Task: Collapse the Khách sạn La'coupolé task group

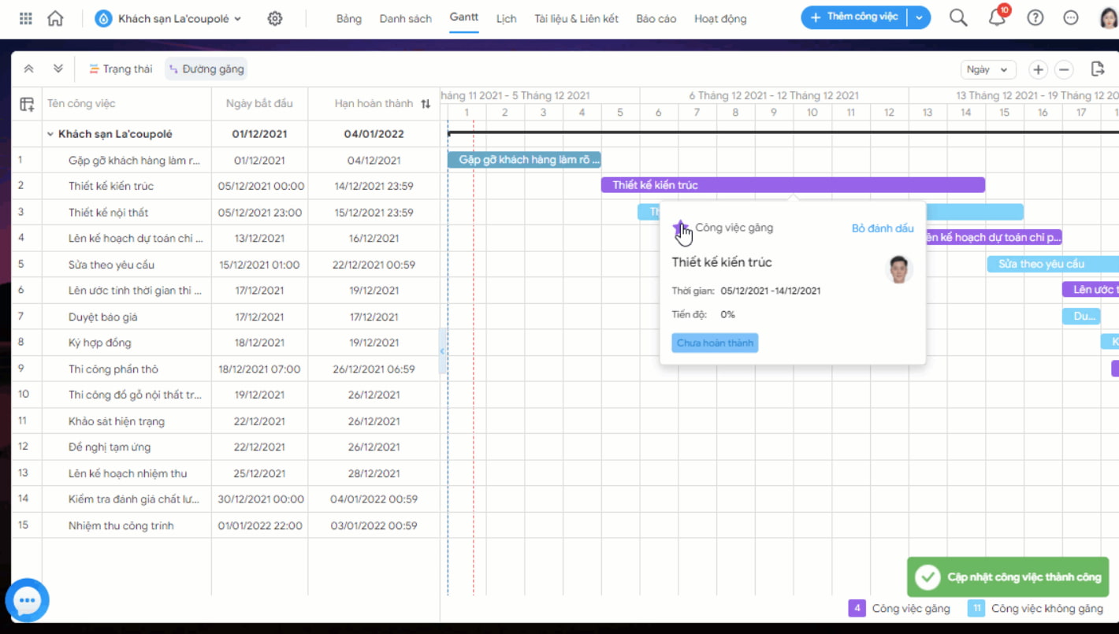Action: click(50, 134)
